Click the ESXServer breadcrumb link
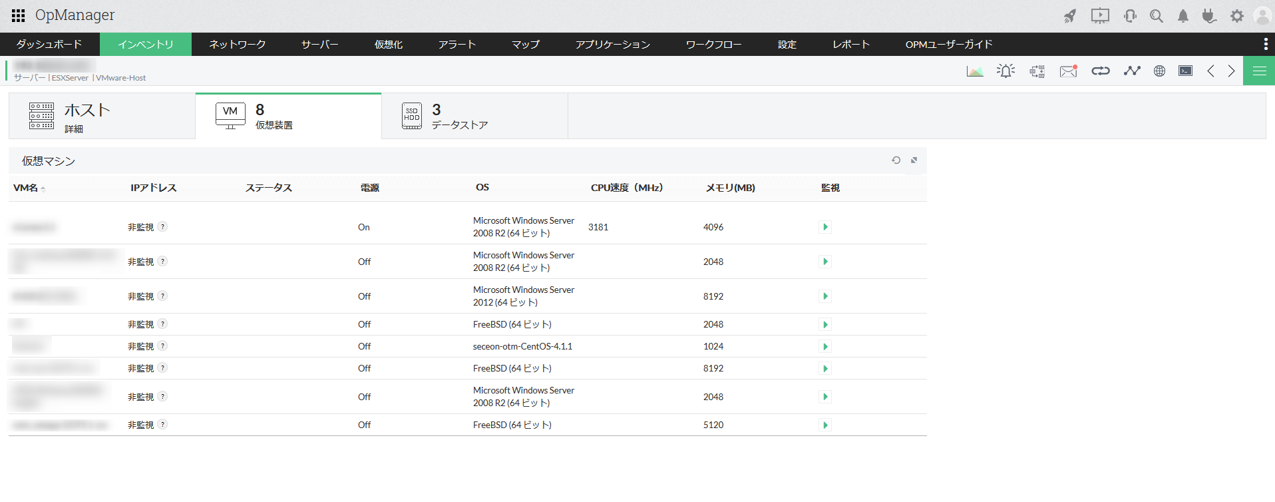 point(70,78)
